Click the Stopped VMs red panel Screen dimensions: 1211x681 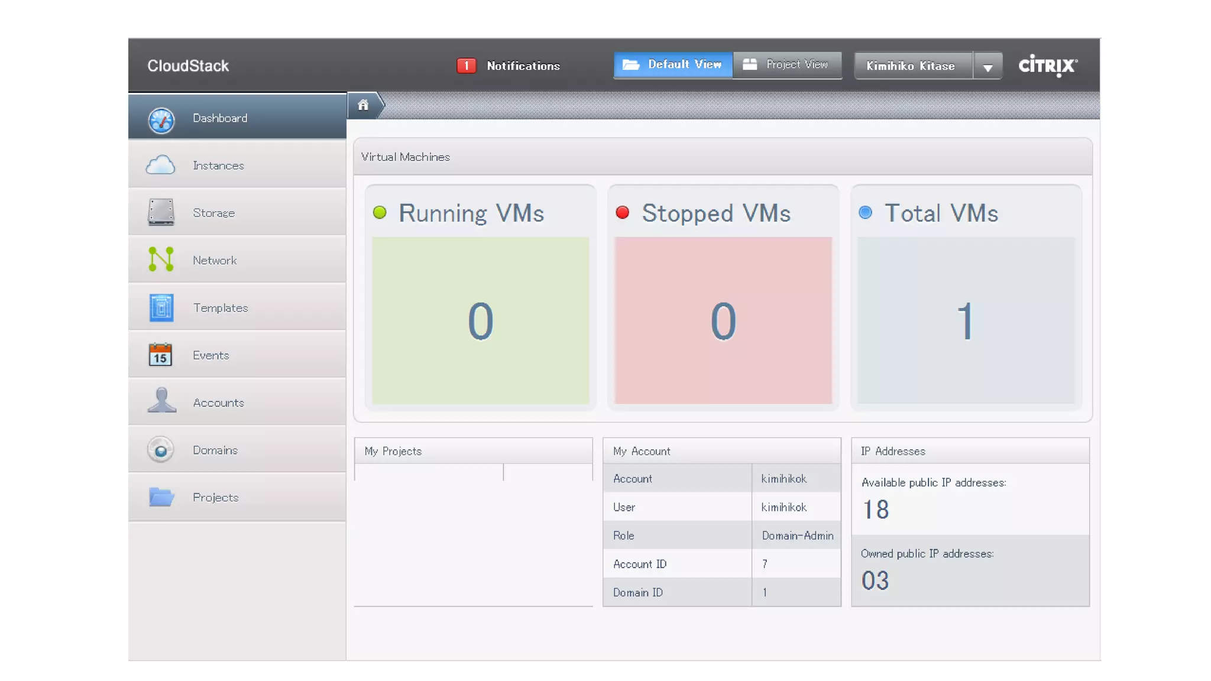point(723,320)
